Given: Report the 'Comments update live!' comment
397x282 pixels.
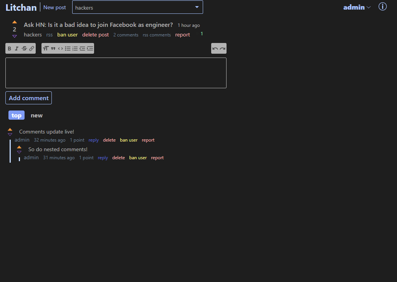Looking at the screenshot, I should (x=148, y=140).
